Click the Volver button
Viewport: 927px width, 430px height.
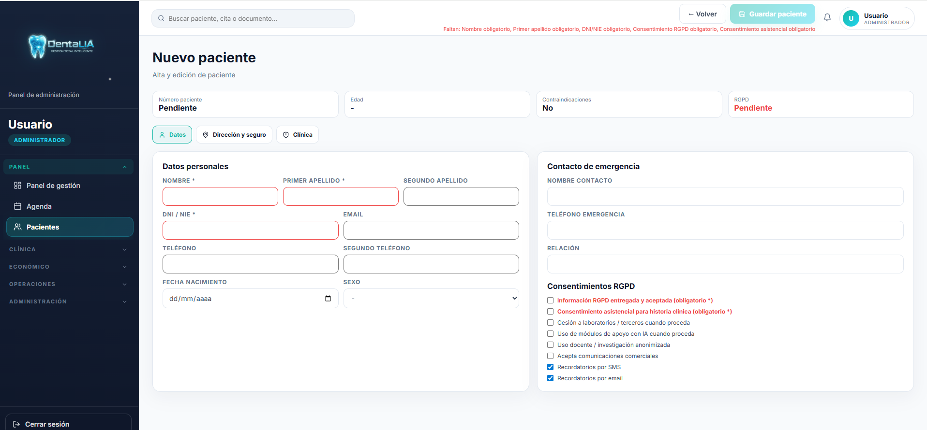tap(702, 14)
